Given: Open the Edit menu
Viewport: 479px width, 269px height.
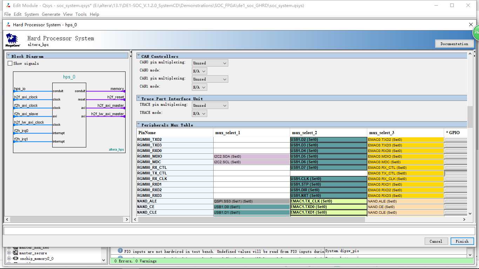Looking at the screenshot, I should click(18, 14).
